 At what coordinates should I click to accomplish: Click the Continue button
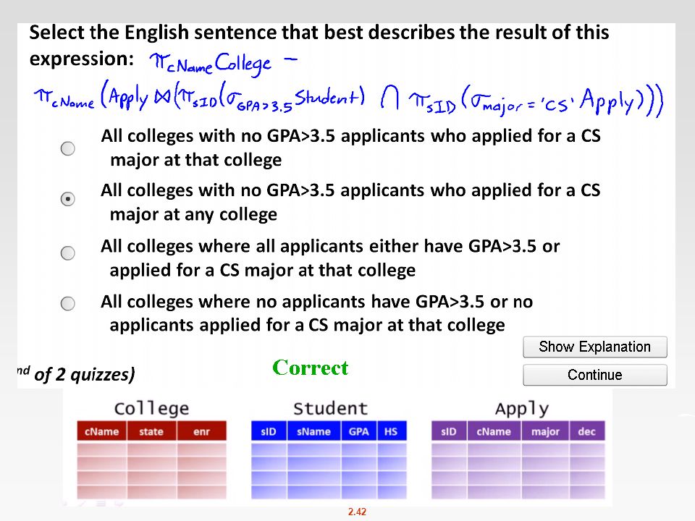(595, 375)
